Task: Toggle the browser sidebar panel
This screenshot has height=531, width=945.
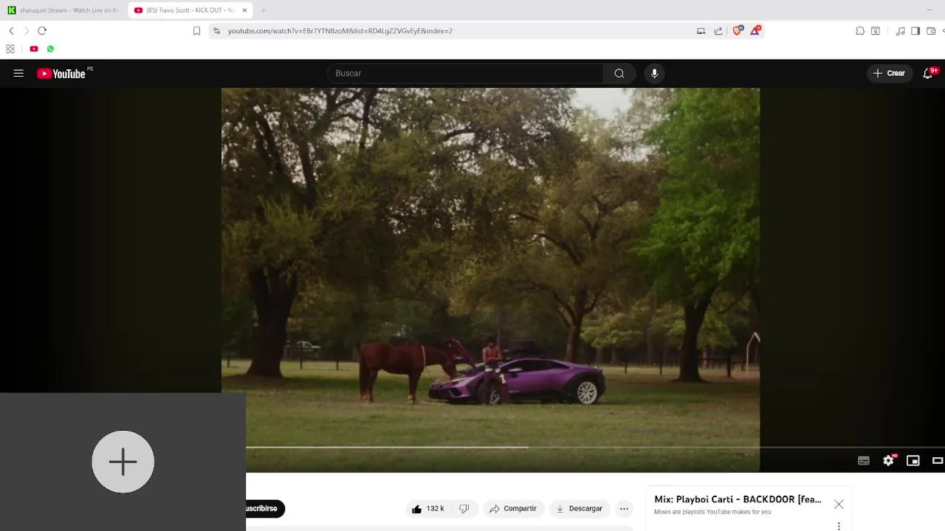Action: (915, 31)
